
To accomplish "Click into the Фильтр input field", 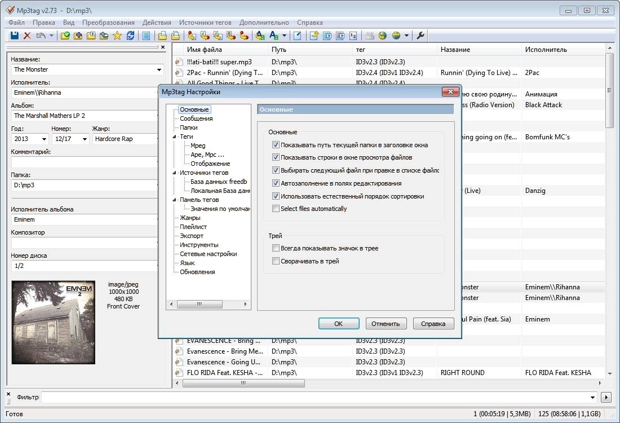I will pos(315,397).
